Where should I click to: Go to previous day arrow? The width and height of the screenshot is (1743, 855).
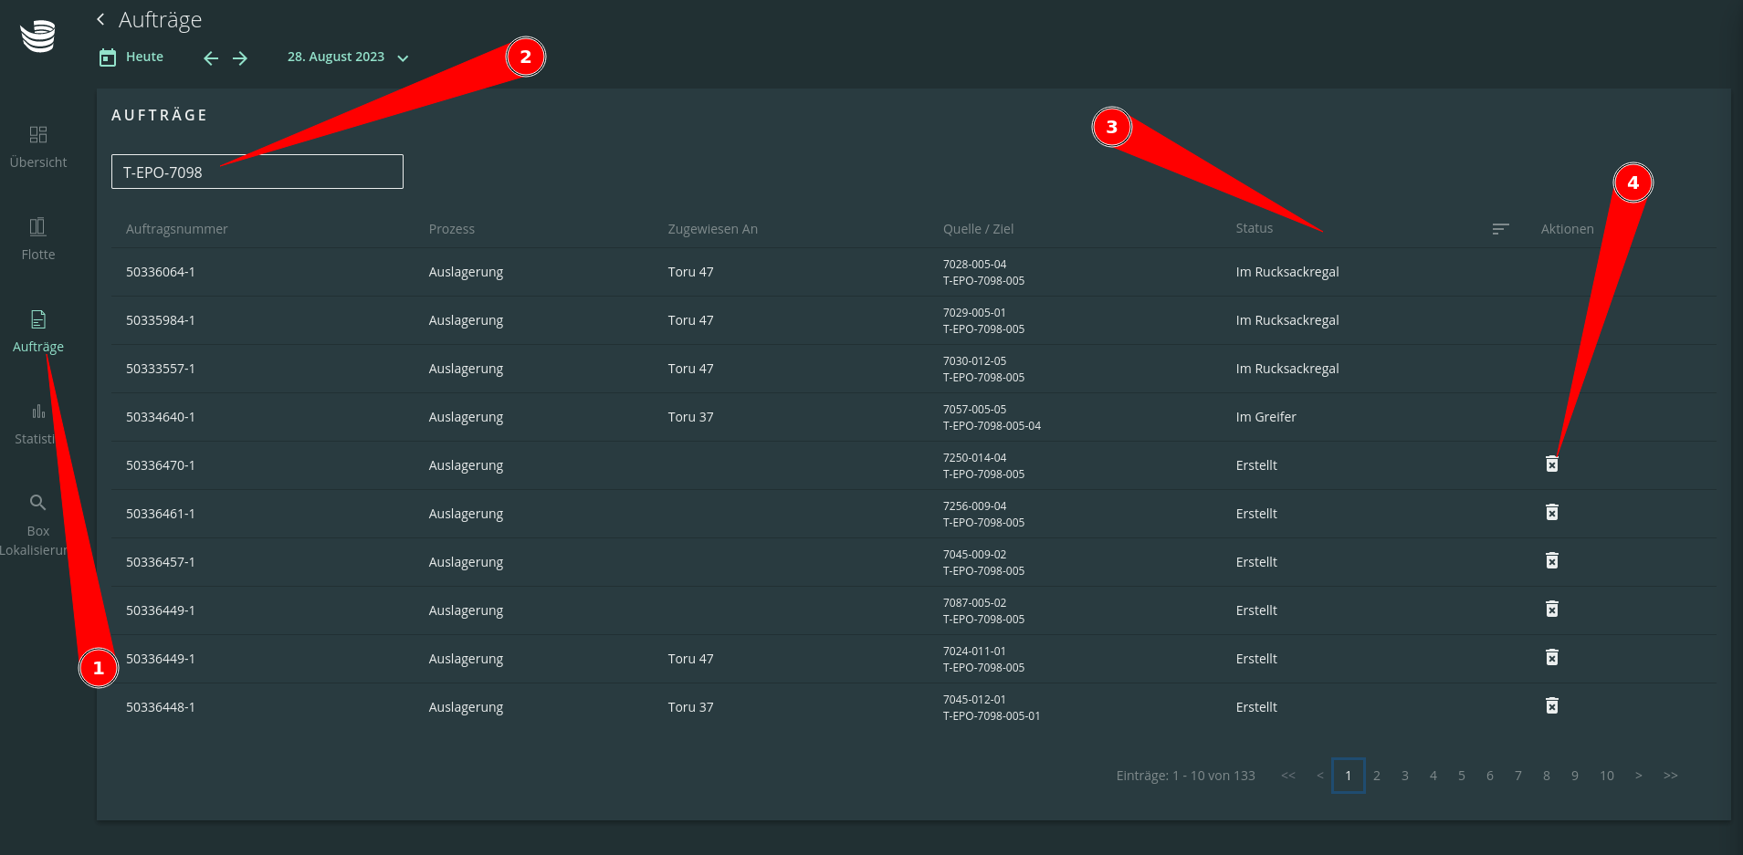tap(211, 58)
